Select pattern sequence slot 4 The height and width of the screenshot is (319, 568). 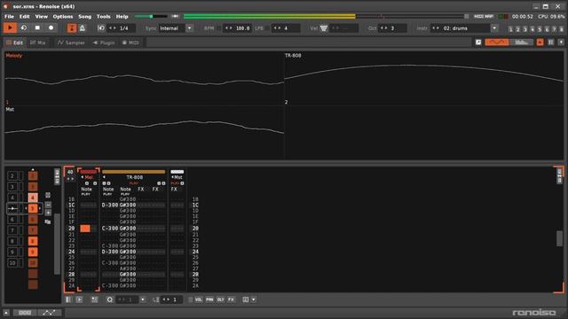coord(33,198)
